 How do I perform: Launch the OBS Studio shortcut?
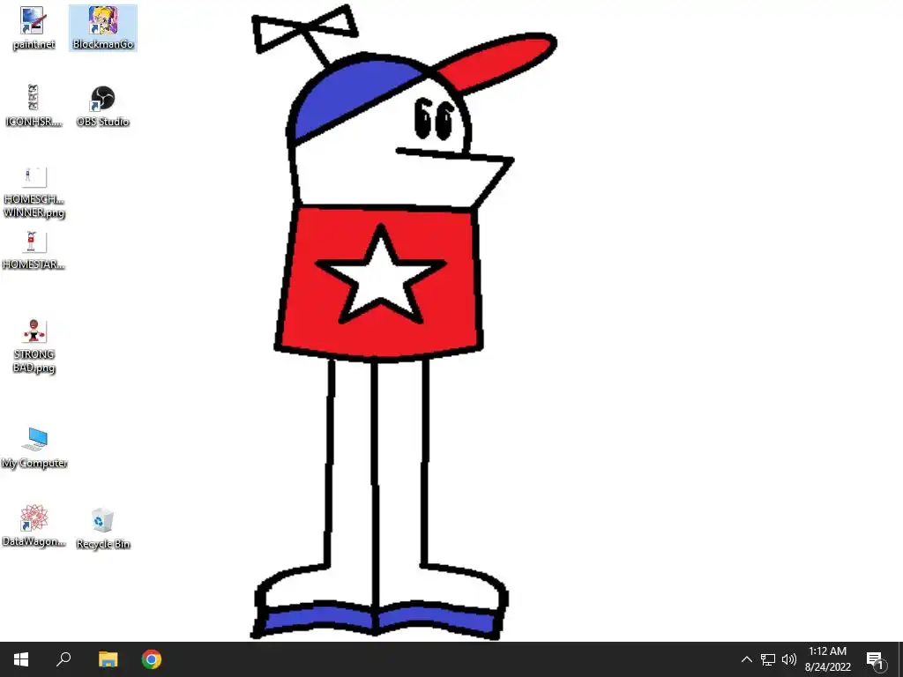tap(102, 106)
